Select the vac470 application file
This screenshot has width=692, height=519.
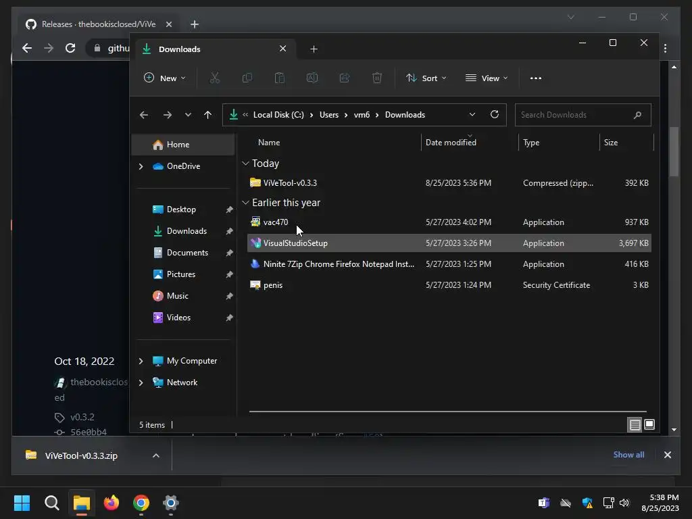449,222
